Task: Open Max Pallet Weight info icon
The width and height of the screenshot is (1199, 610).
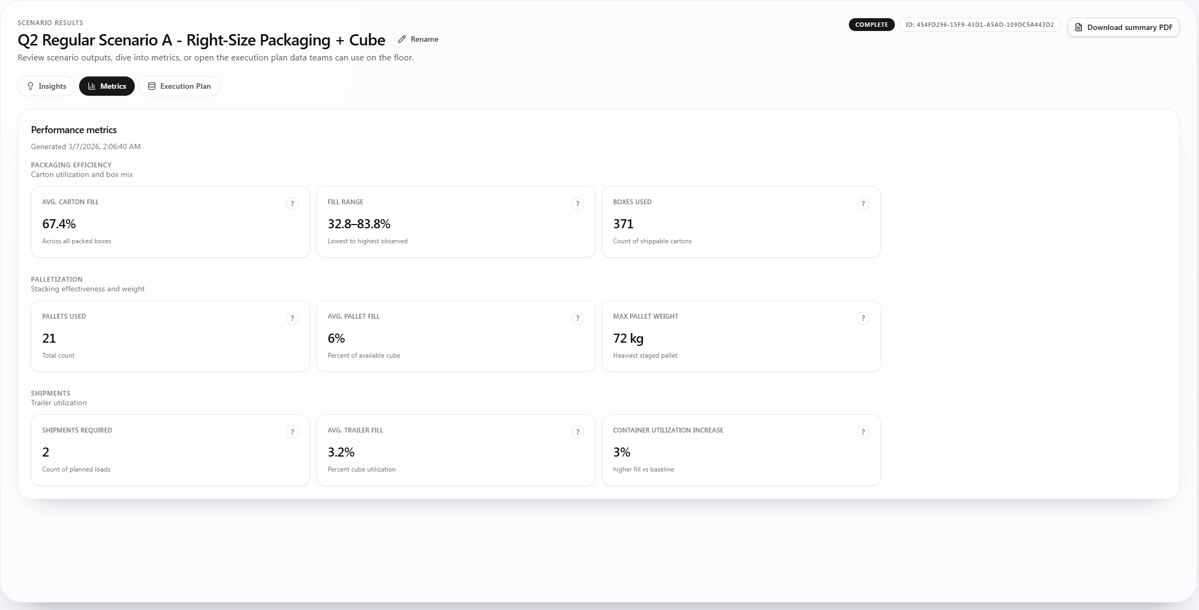Action: click(x=863, y=318)
